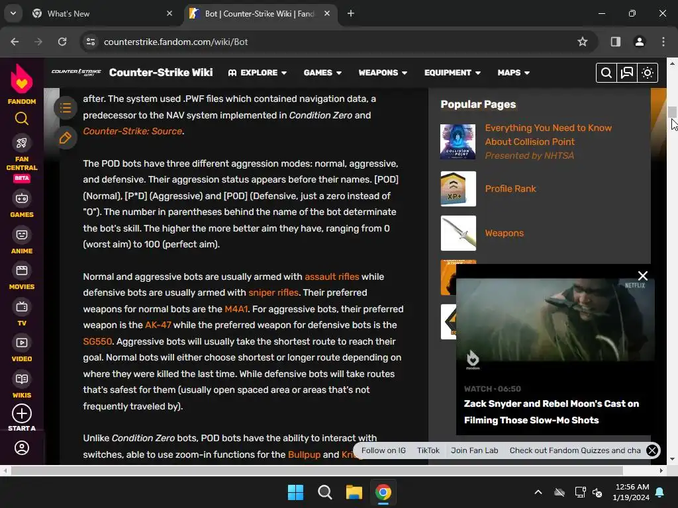Open the sniper rifles link
The width and height of the screenshot is (678, 508).
pyautogui.click(x=273, y=292)
